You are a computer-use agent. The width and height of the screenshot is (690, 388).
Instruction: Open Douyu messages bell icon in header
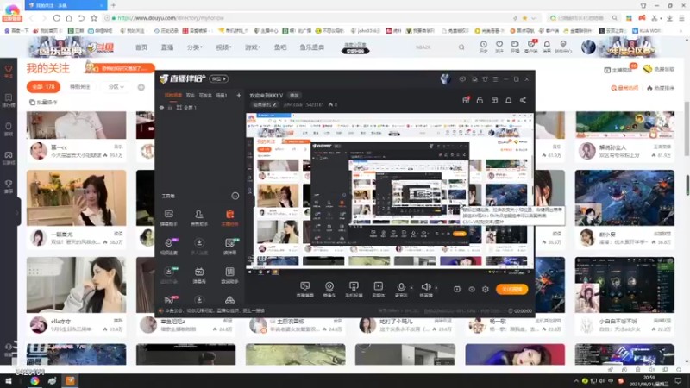pos(547,47)
